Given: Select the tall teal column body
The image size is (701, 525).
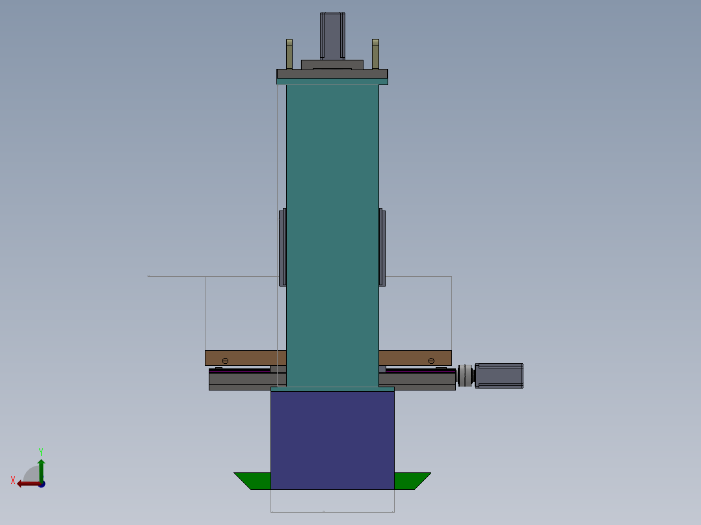Looking at the screenshot, I should click(x=332, y=236).
